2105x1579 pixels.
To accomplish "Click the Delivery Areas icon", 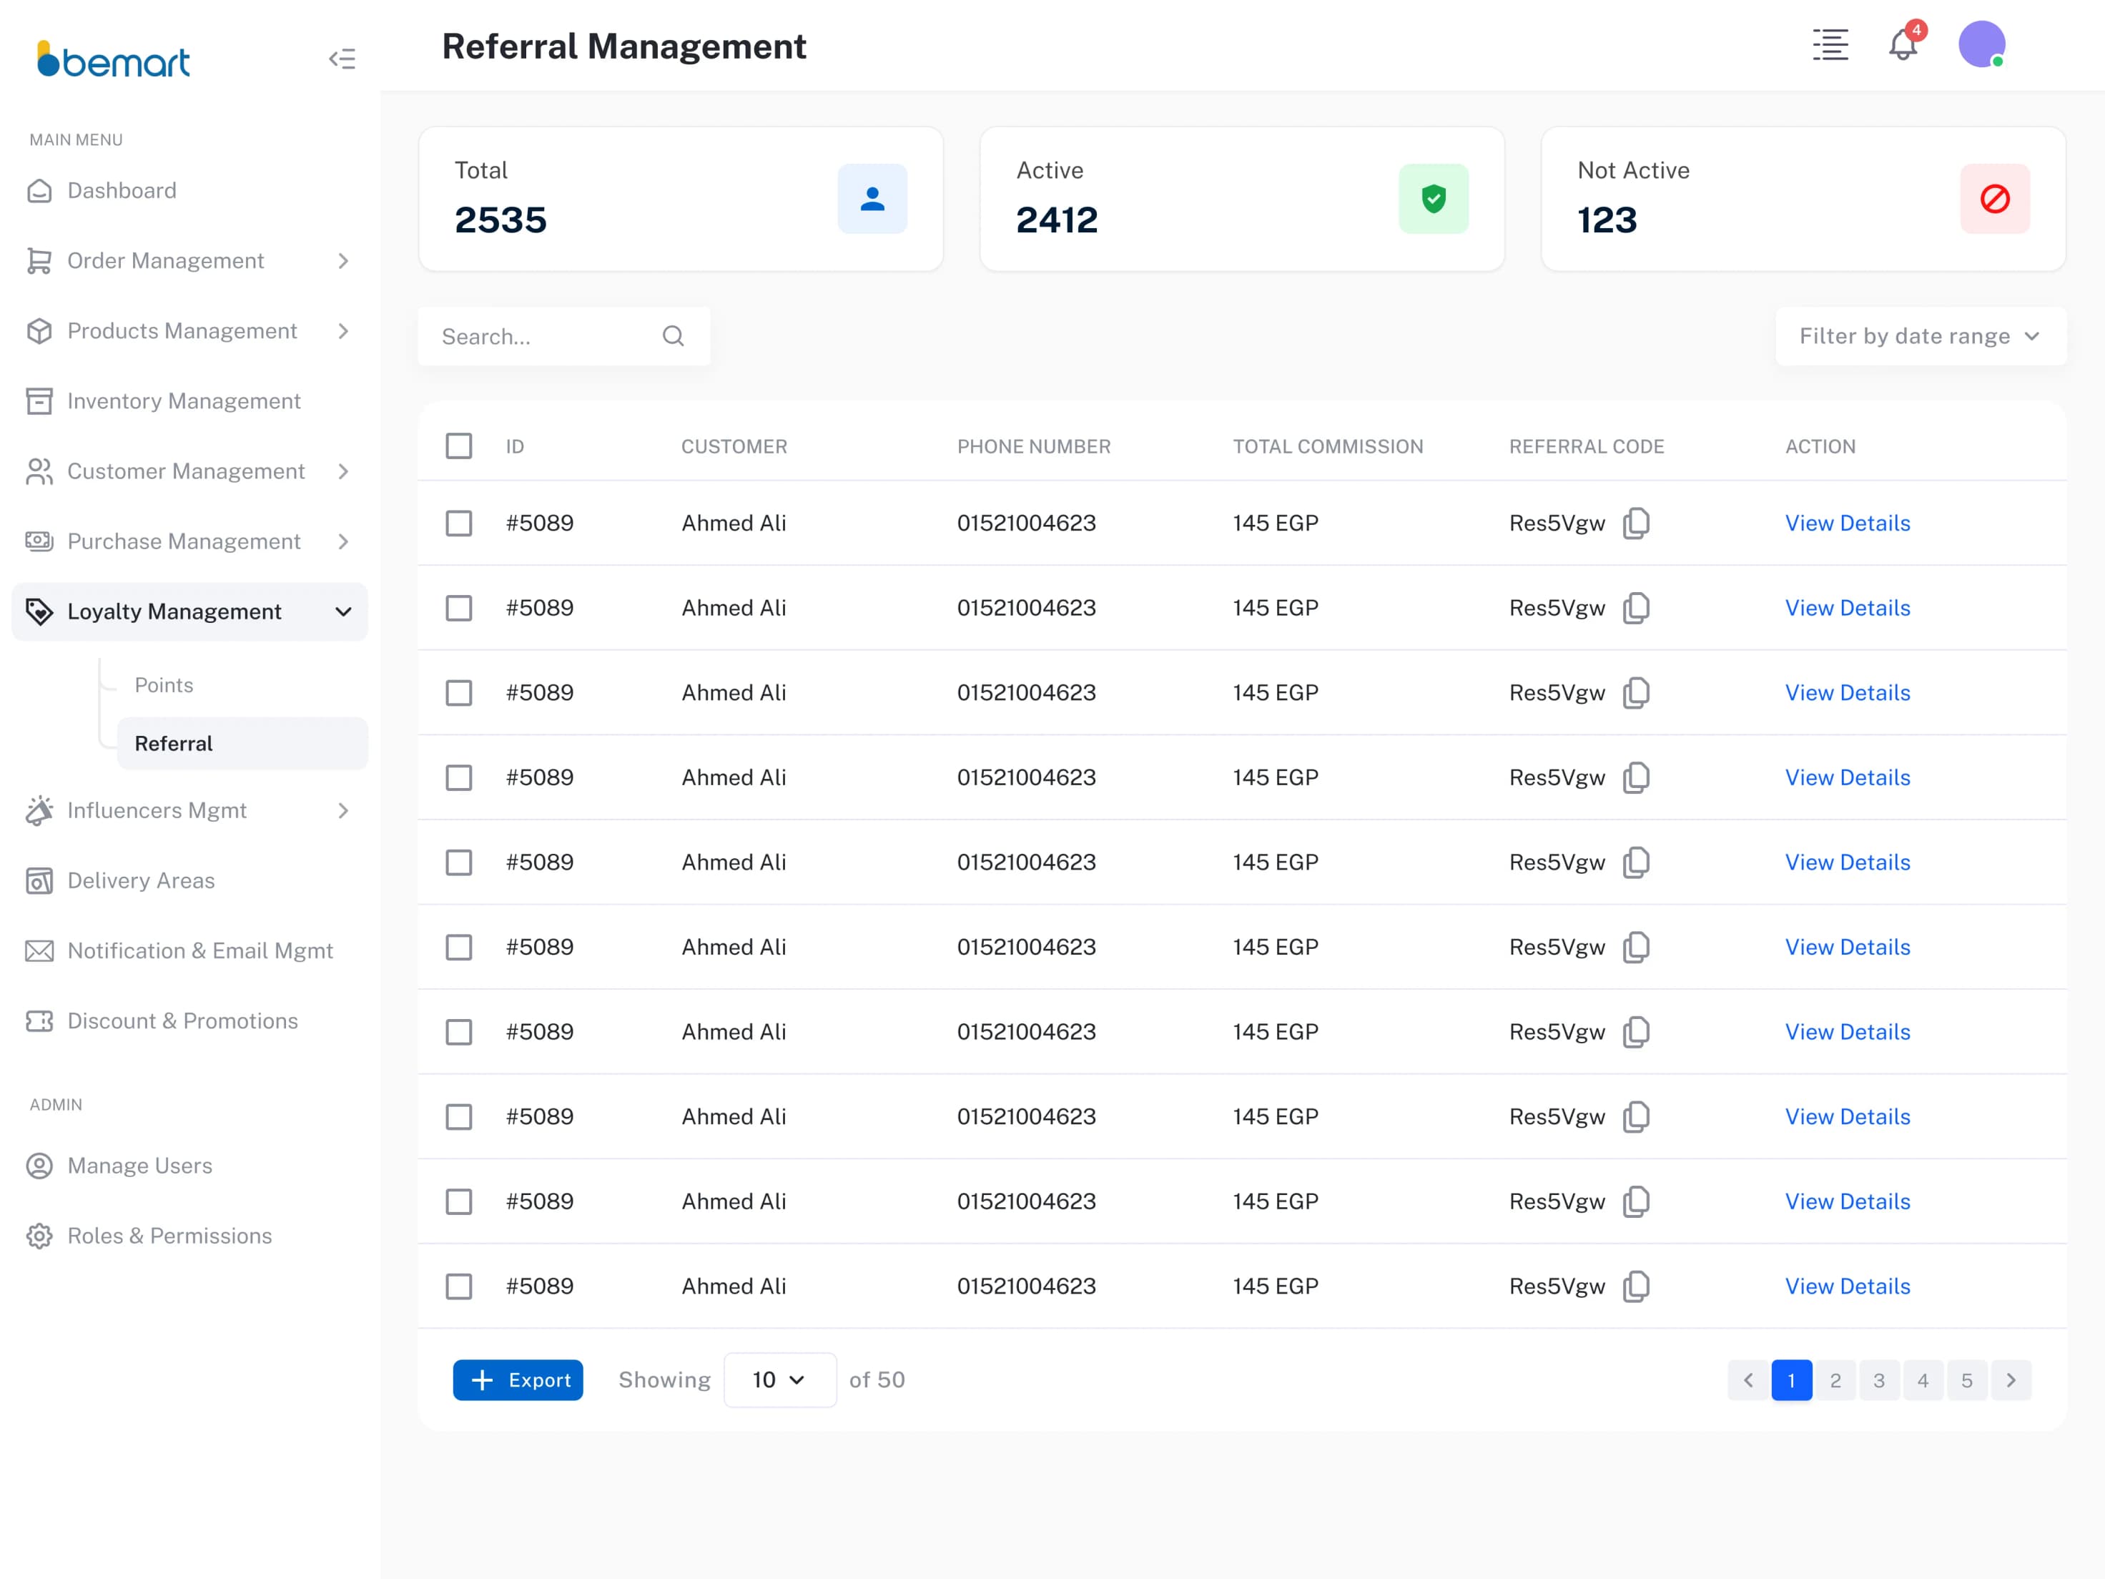I will pyautogui.click(x=39, y=880).
